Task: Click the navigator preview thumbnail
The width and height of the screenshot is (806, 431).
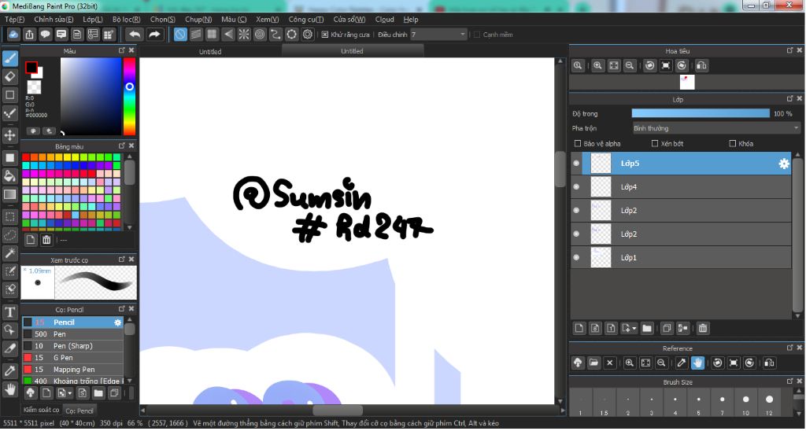Action: 686,83
